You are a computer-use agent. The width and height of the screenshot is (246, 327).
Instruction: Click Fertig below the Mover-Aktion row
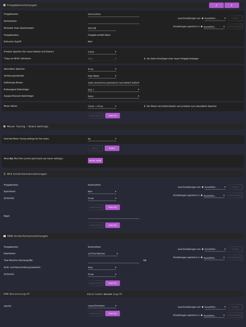pos(112,116)
